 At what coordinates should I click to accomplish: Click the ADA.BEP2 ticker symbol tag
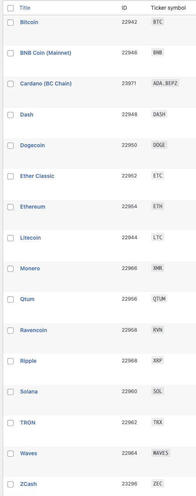click(x=165, y=83)
